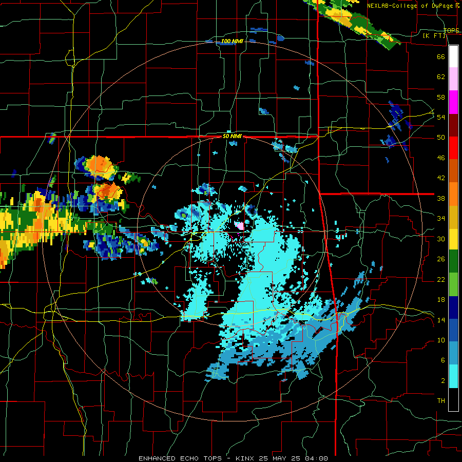Select the dark green legend swatch
This screenshot has height=462, width=462.
coord(453,261)
